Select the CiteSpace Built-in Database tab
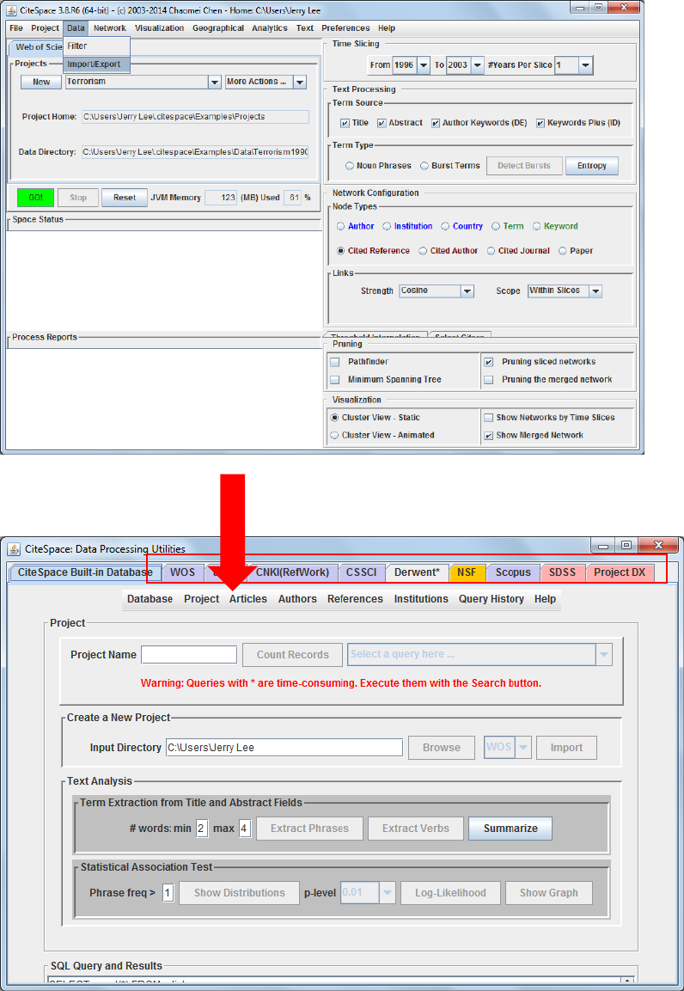The image size is (684, 991). coord(85,572)
